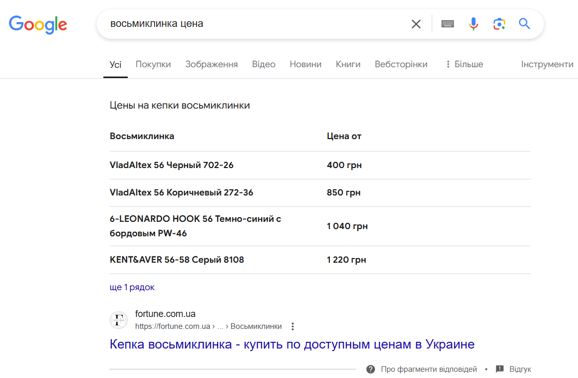
Task: Clear the search query with the X
Action: click(416, 23)
